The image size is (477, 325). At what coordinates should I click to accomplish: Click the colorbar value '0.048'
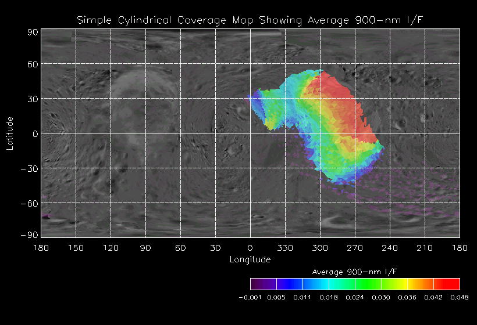[460, 297]
